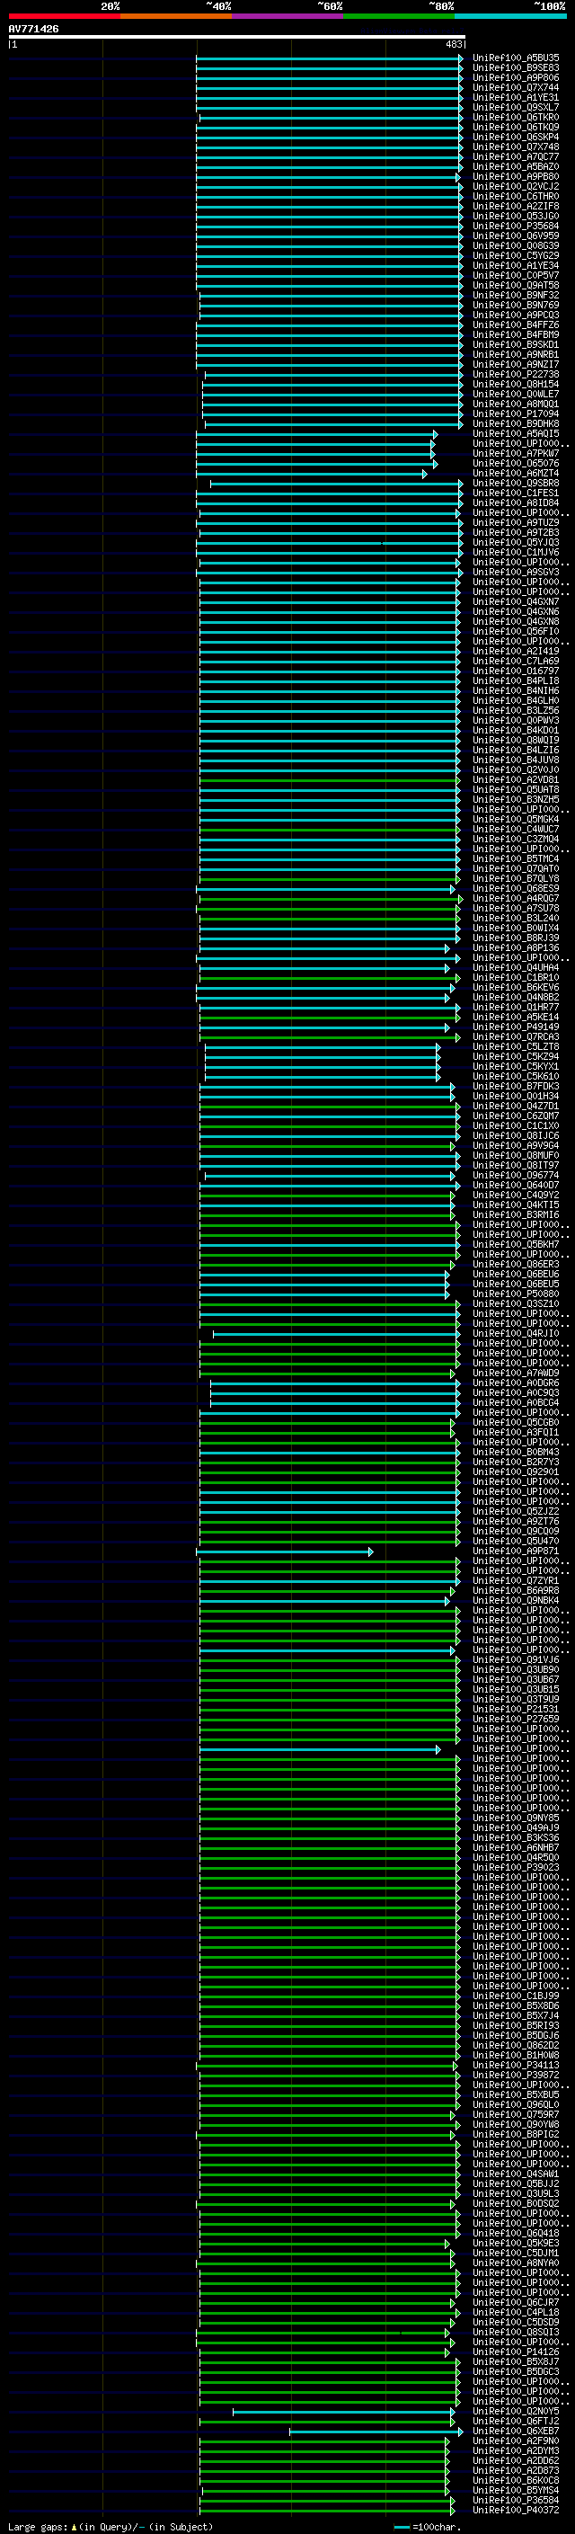Click the AV771426 query title
Screen dimensions: 575x2534
click(x=33, y=29)
